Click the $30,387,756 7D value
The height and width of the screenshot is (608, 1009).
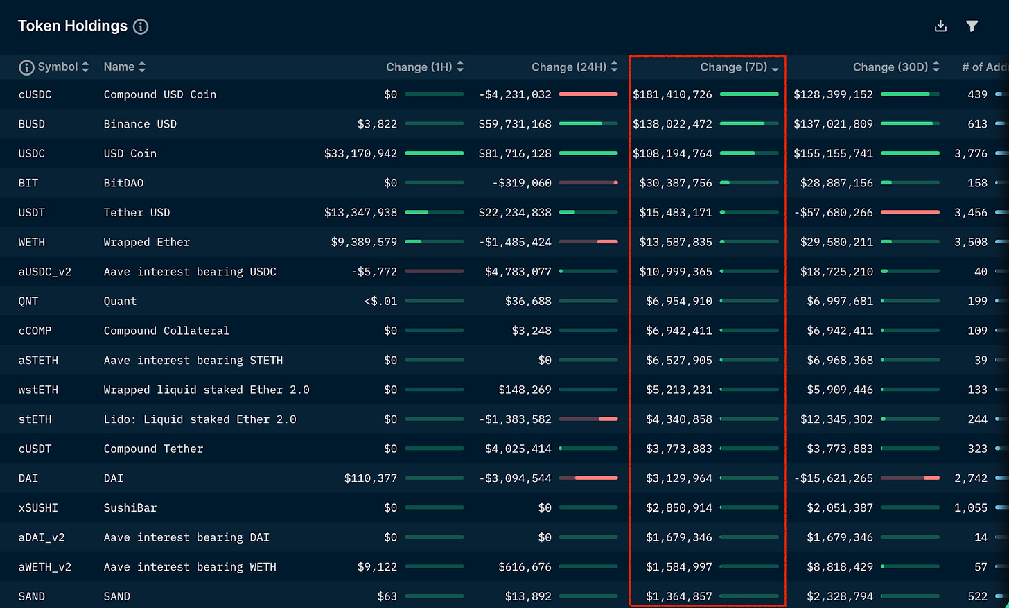coord(676,183)
